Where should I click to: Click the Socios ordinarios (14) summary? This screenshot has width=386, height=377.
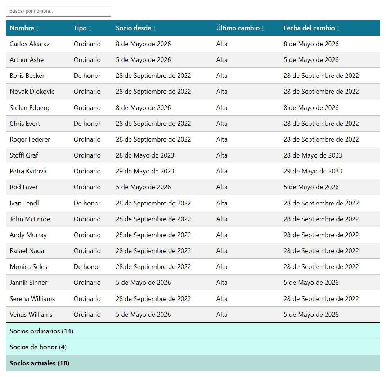click(x=41, y=331)
